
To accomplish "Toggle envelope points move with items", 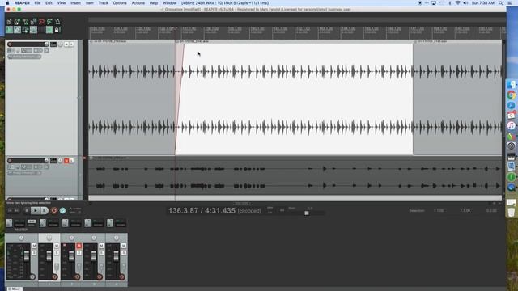I will click(x=33, y=30).
